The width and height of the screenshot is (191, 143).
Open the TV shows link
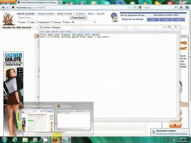[80, 14]
